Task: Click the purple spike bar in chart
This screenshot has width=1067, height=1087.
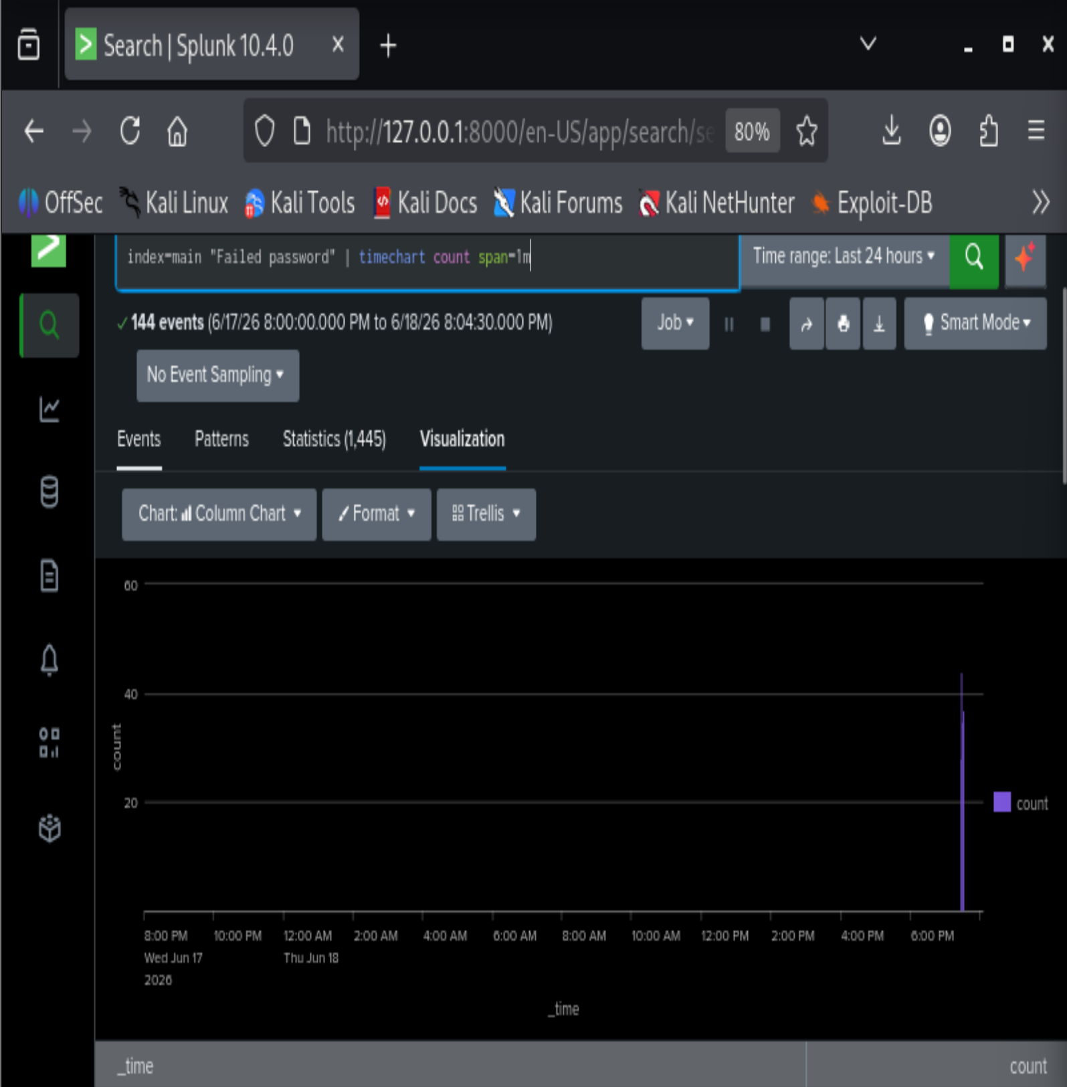Action: tap(962, 803)
